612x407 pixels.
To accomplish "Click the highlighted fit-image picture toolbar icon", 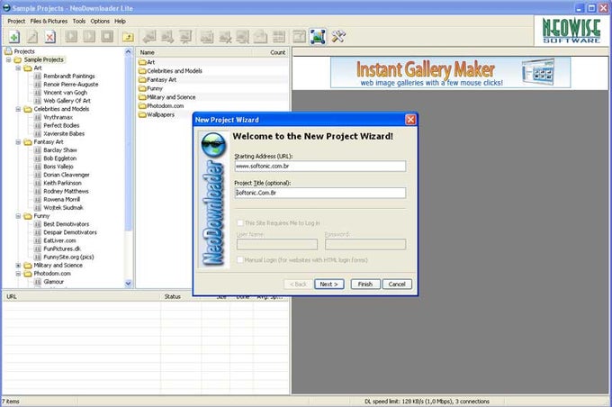I will tap(318, 37).
